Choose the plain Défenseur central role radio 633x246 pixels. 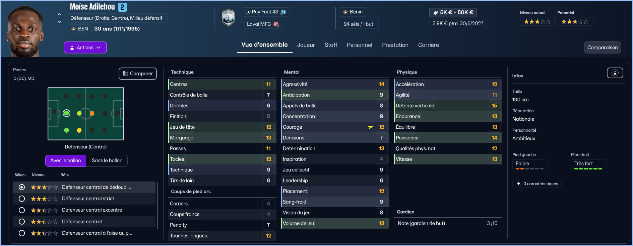(22, 222)
